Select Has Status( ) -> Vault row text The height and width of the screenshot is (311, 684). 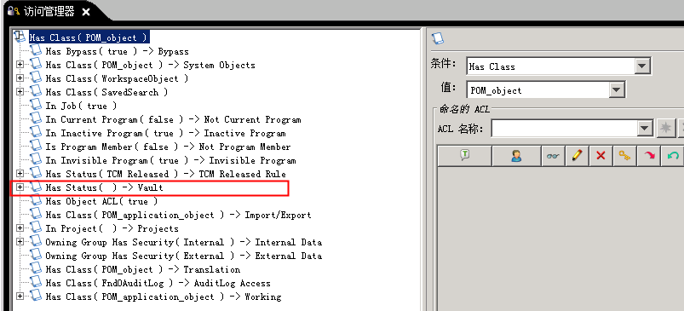pos(104,187)
